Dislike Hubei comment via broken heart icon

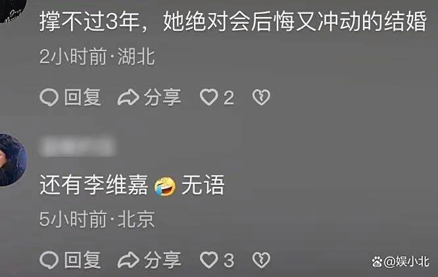pyautogui.click(x=261, y=97)
